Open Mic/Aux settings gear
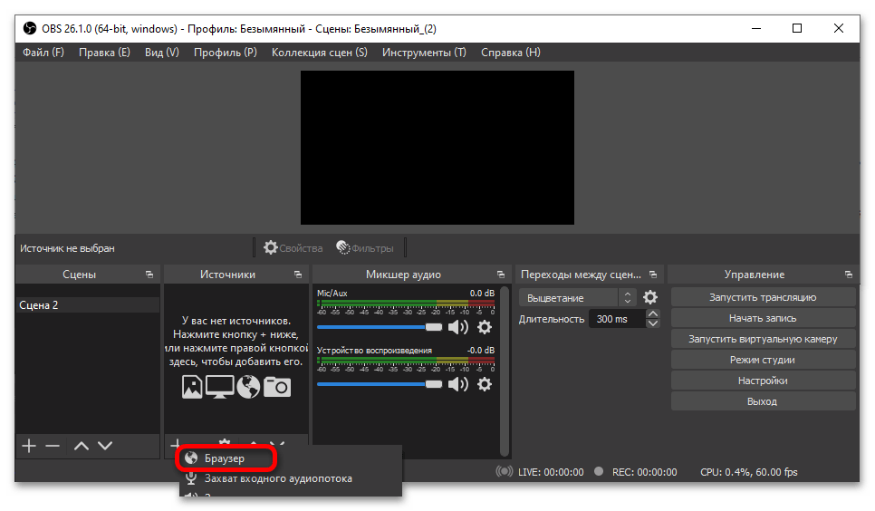Viewport: 875px width, 511px height. 485,327
